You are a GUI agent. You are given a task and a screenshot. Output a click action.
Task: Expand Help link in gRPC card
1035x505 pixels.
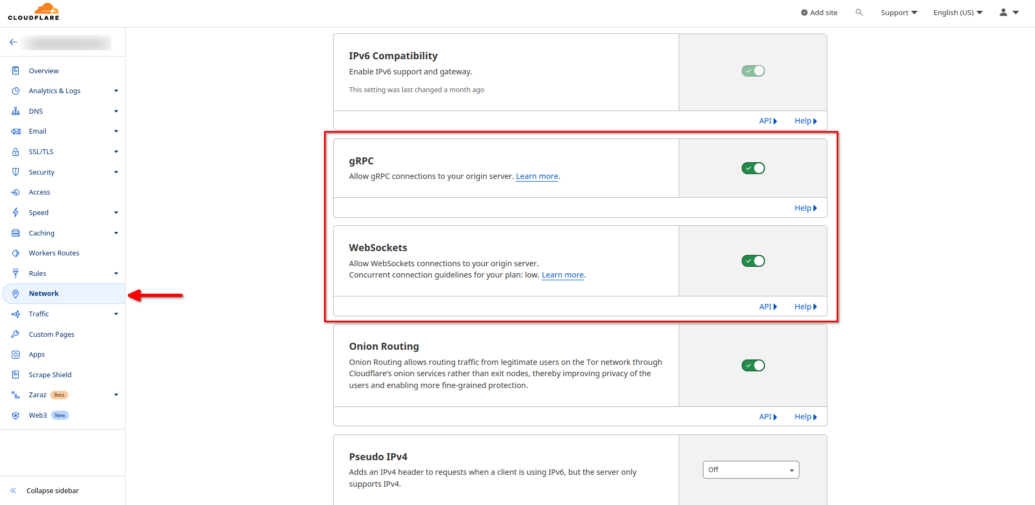click(805, 208)
